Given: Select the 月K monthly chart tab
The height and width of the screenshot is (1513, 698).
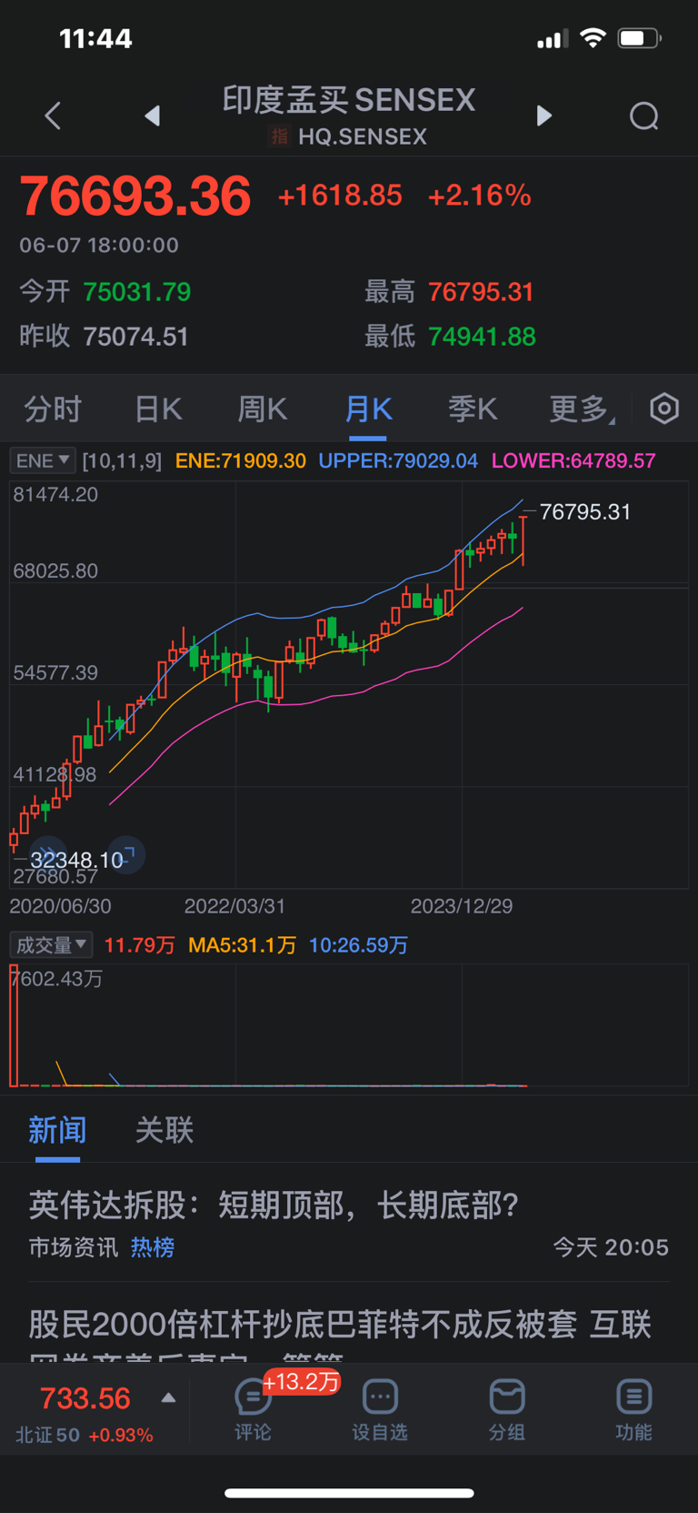Looking at the screenshot, I should click(x=368, y=409).
